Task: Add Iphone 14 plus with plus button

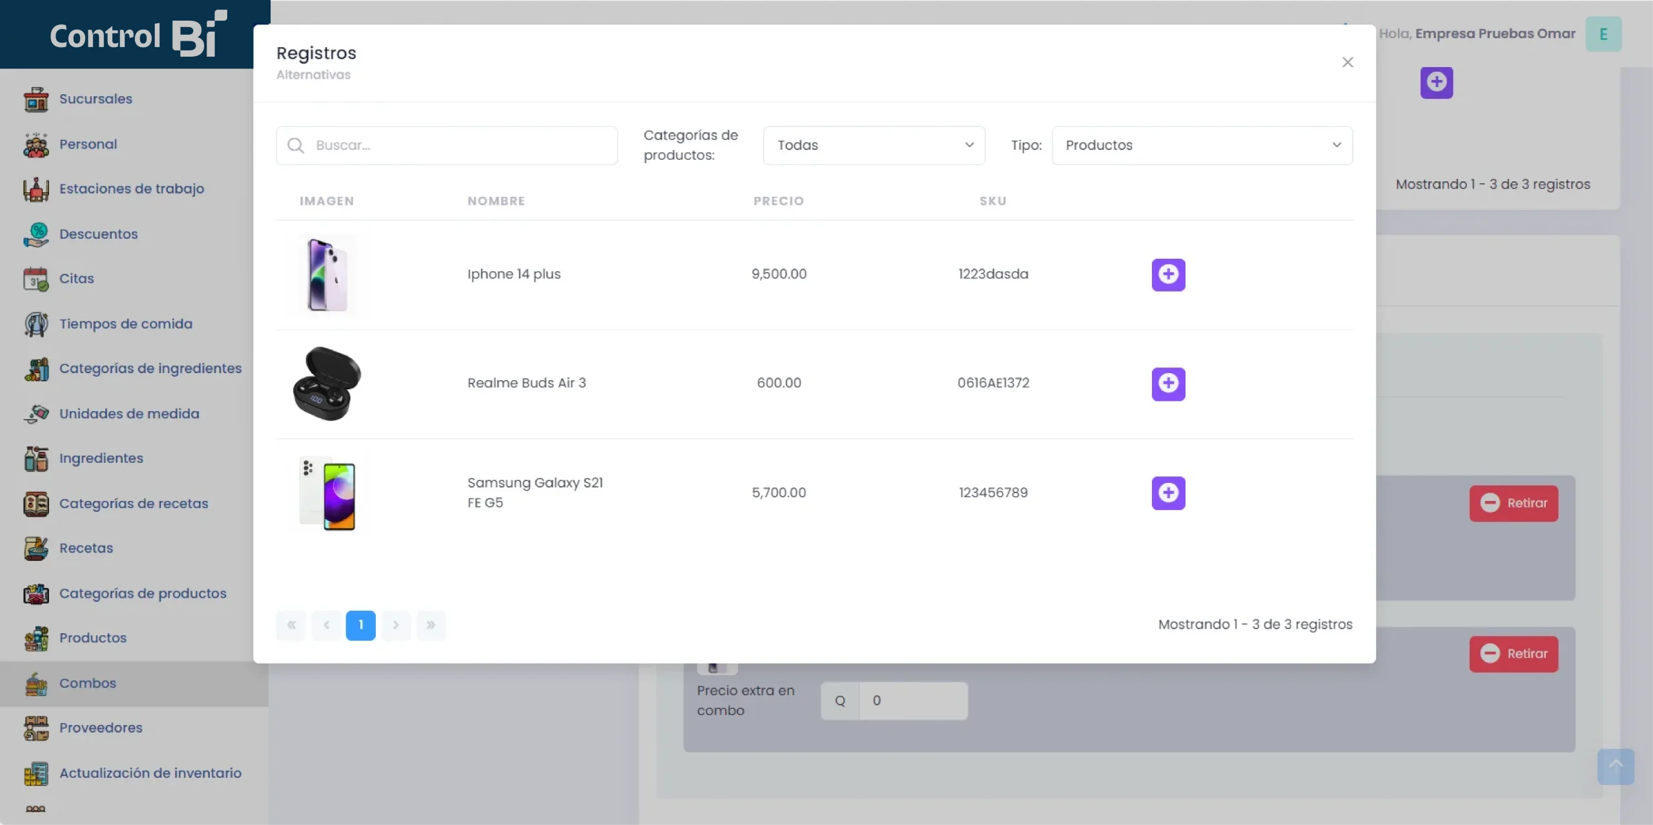Action: click(1168, 274)
